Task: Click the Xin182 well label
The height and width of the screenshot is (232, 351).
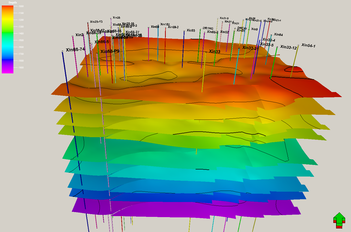Action: [165, 24]
